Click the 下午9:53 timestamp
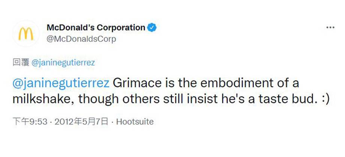This screenshot has height=157, width=345. click(x=27, y=122)
